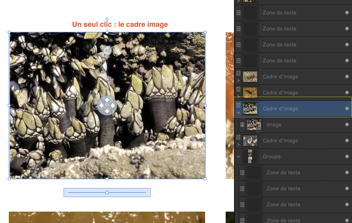Hide the Cadre d'image just below the Zone de texte rows

[x=347, y=77]
